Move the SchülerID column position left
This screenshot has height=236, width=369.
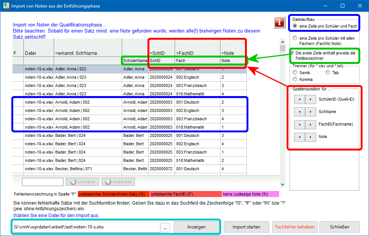click(299, 99)
